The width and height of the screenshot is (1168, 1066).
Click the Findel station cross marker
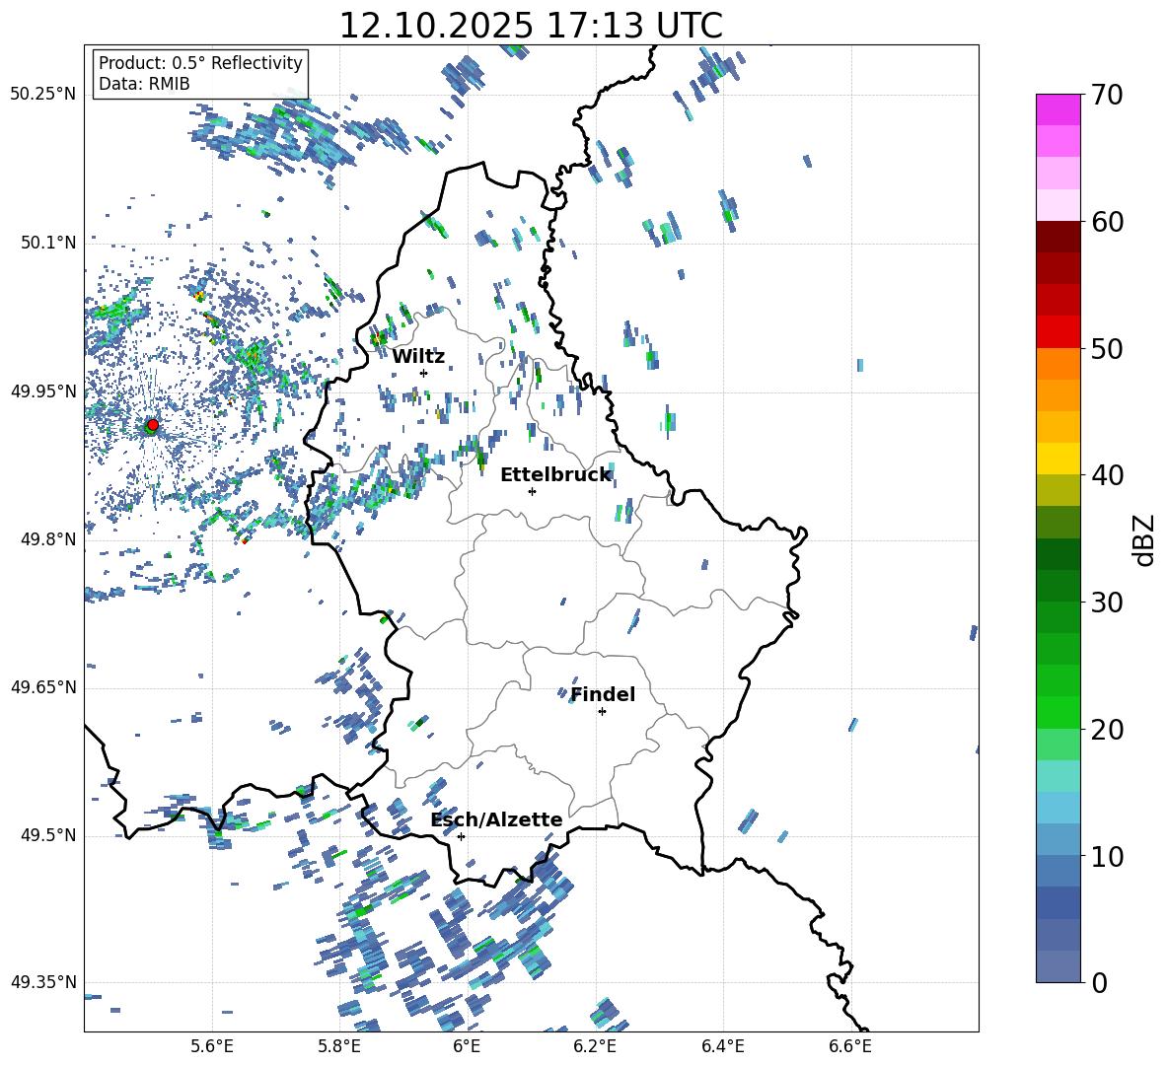pos(602,712)
